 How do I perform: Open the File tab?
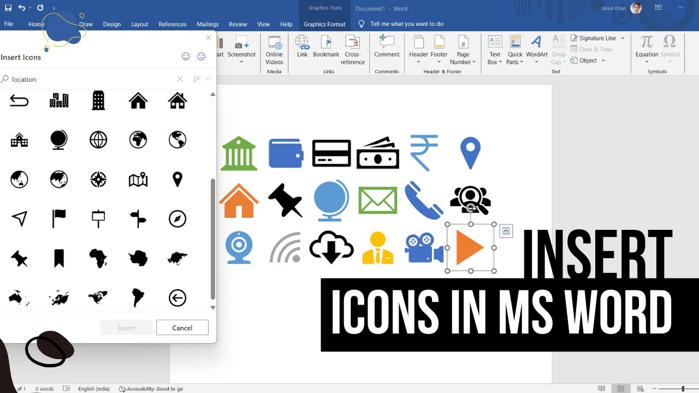coord(9,24)
